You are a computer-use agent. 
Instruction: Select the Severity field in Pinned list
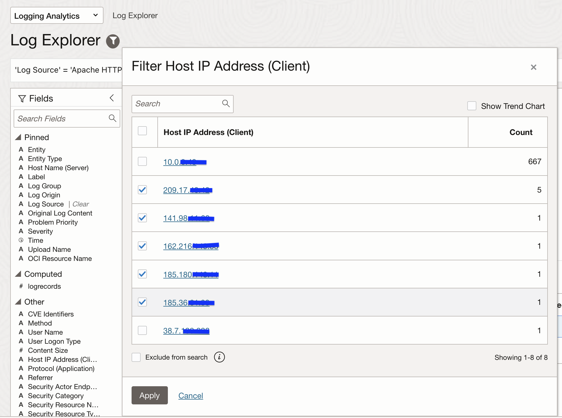click(40, 231)
